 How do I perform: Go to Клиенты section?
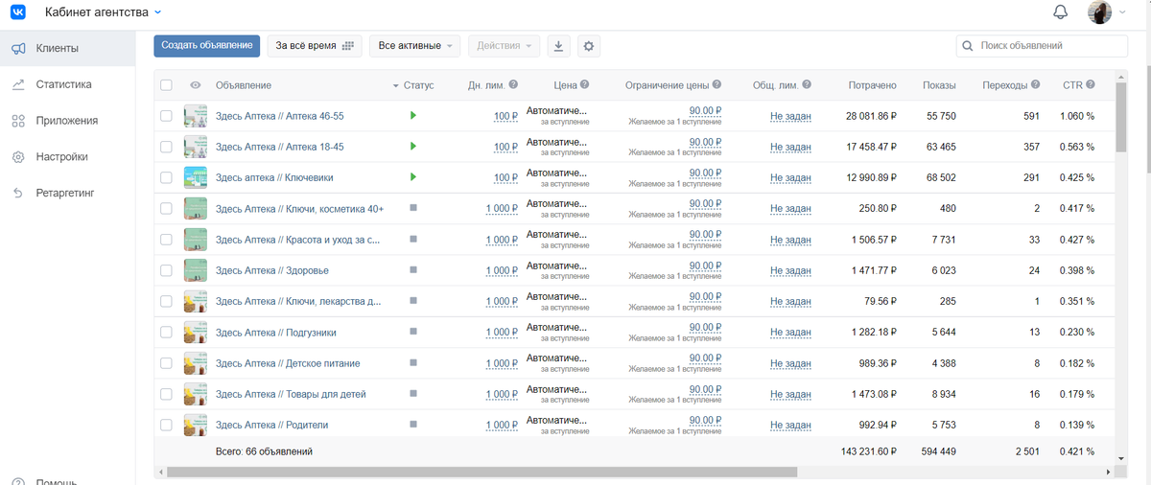coord(67,48)
